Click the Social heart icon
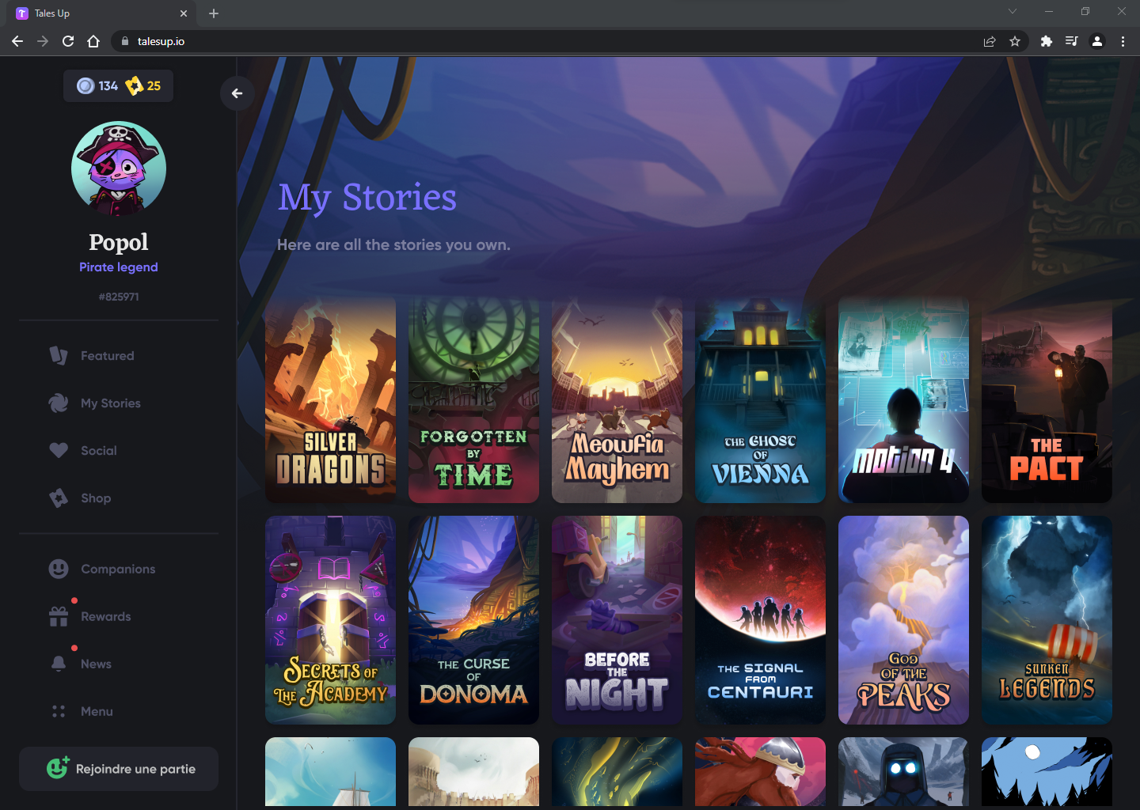Screen dimensions: 1140x810 click(59, 451)
